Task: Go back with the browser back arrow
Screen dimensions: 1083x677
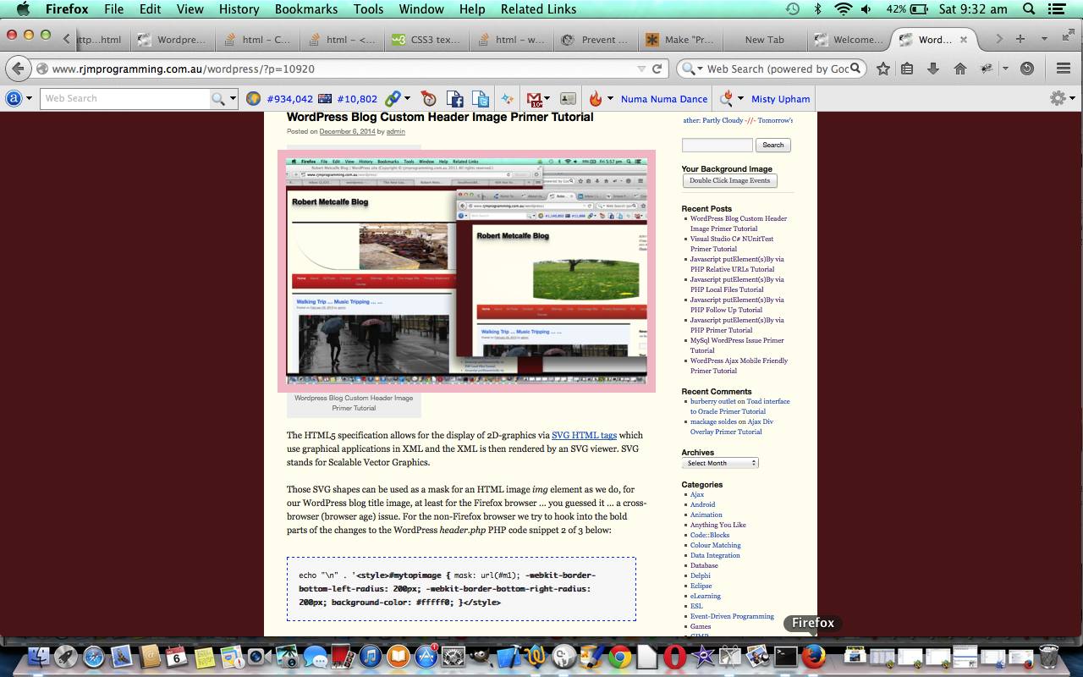Action: pyautogui.click(x=18, y=69)
